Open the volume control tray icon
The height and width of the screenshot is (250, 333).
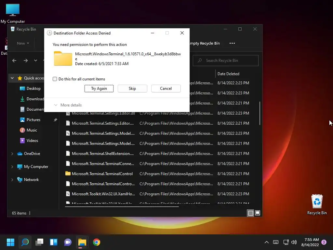click(294, 242)
